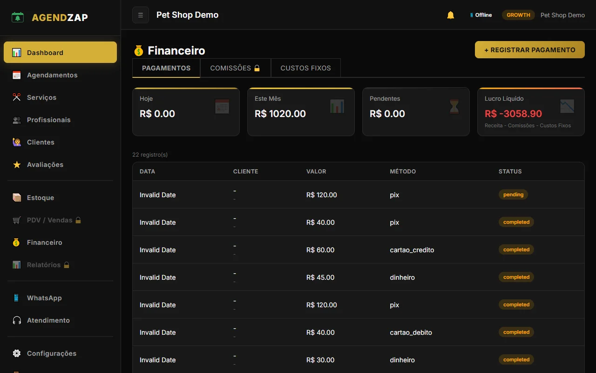This screenshot has height=373, width=596.
Task: Go to Clientes in sidebar
Action: point(41,142)
